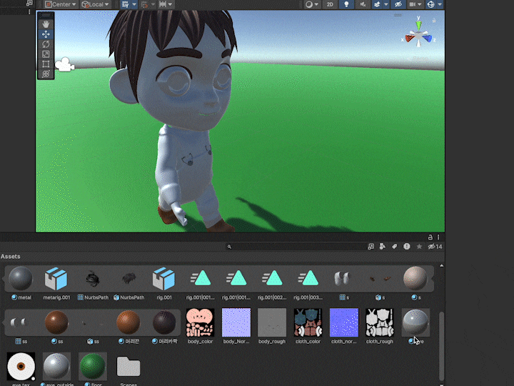This screenshot has width=514, height=386.
Task: Click the red X axis cone on orientation gizmo
Action: coord(410,38)
